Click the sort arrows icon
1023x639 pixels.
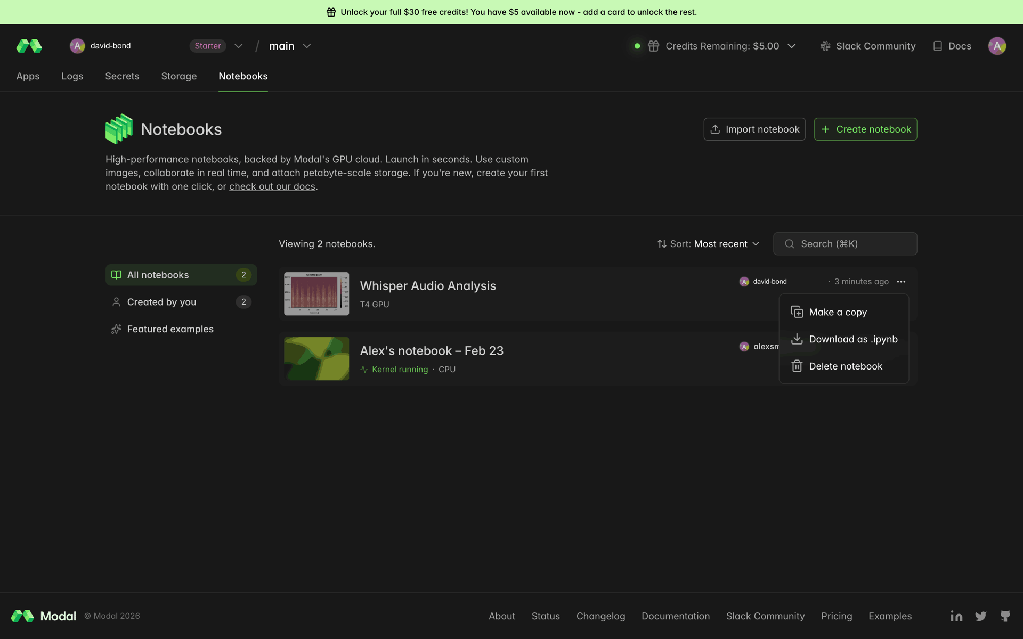coord(662,244)
